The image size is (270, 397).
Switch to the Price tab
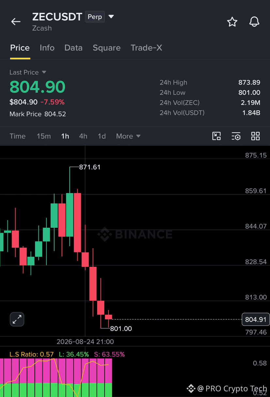click(x=20, y=48)
